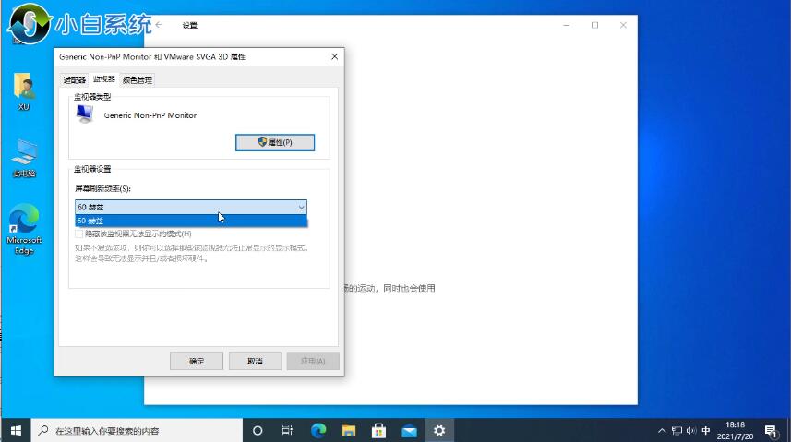Open Task View from the taskbar
Viewport: 791px width, 442px height.
tap(287, 430)
